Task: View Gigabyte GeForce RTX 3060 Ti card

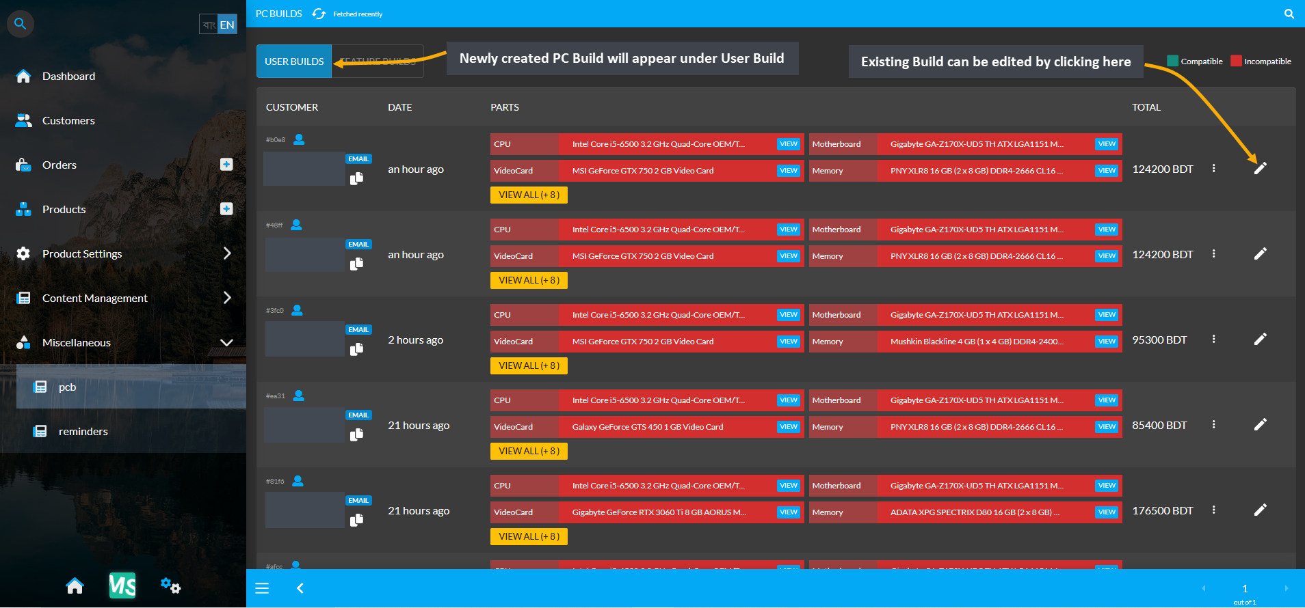Action: coord(789,512)
